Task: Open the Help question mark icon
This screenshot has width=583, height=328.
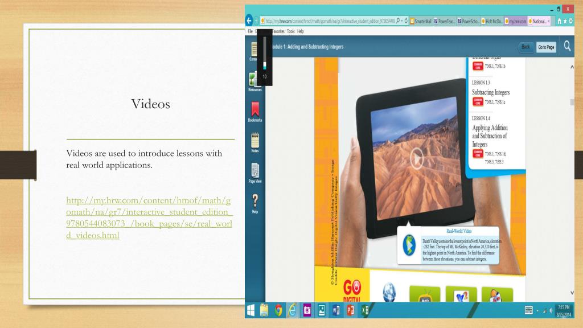Action: pyautogui.click(x=255, y=203)
